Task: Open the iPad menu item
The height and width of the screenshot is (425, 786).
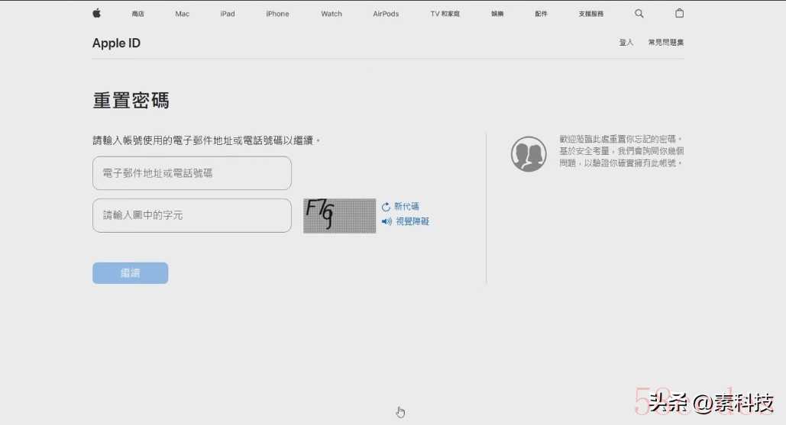Action: point(228,14)
